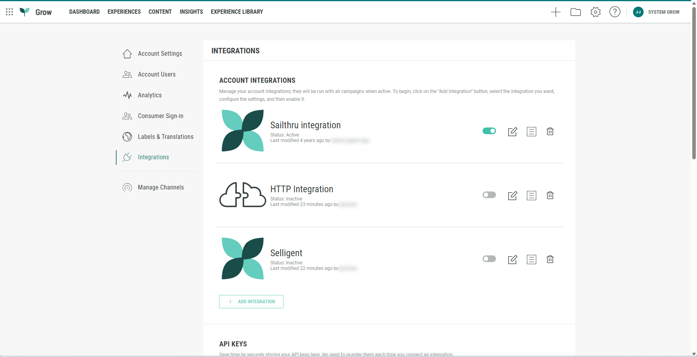Click the Add Integration button
This screenshot has height=357, width=697.
[x=251, y=302]
